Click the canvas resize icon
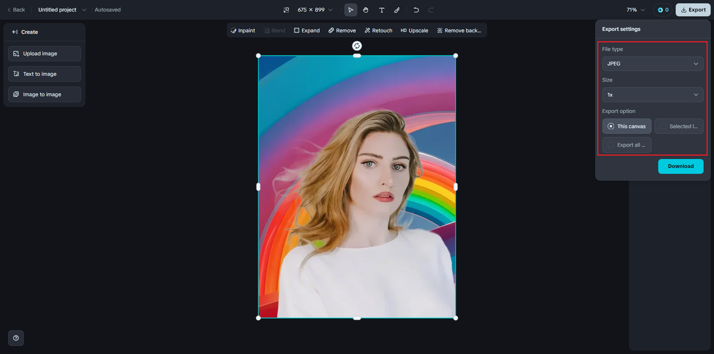The height and width of the screenshot is (354, 714). click(286, 10)
